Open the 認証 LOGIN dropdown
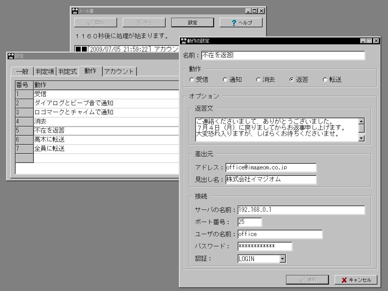Image resolution: width=388 pixels, height=291 pixels. tap(282, 259)
